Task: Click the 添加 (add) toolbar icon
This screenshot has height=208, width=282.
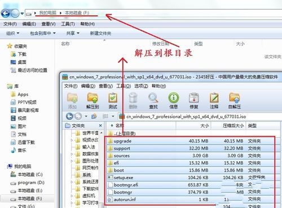Action: click(x=72, y=101)
